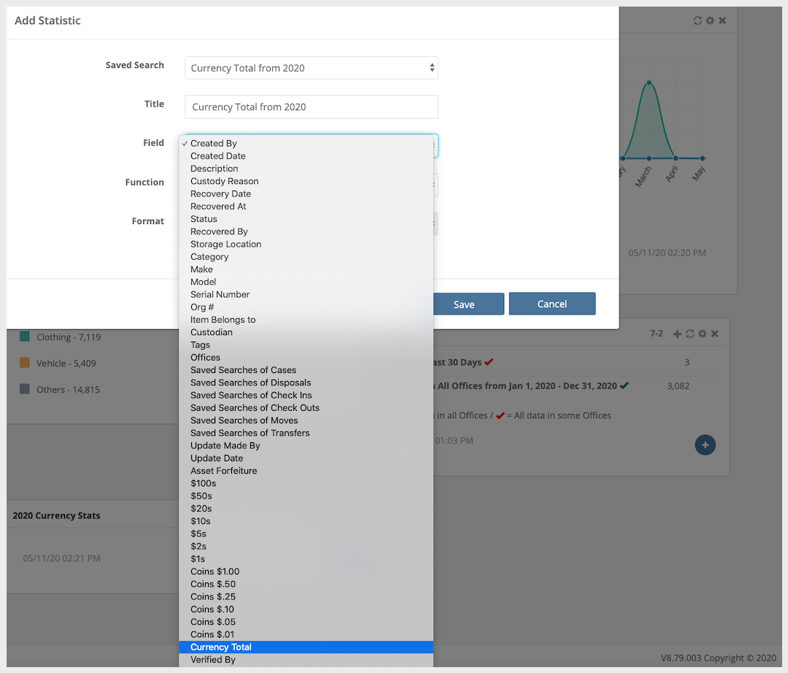
Task: Open the Saved Search dropdown
Action: coord(311,68)
